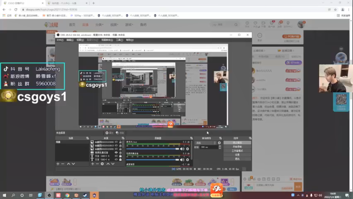Screen dimensions: 353x199
Task: Open the OBS Edit menu
Action: [x=70, y=40]
